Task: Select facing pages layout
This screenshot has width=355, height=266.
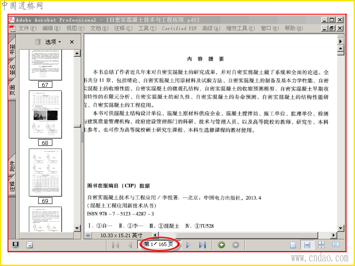Action: [x=336, y=245]
